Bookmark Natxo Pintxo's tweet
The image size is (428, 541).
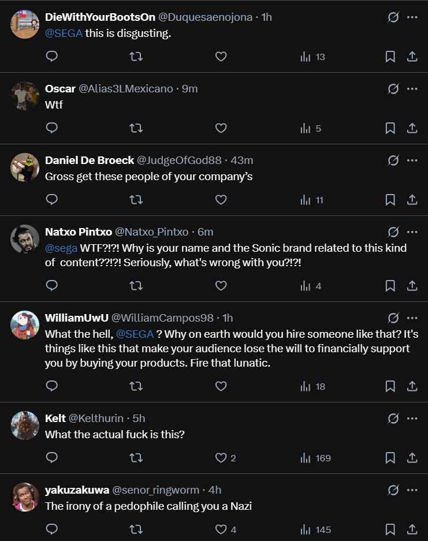[390, 286]
